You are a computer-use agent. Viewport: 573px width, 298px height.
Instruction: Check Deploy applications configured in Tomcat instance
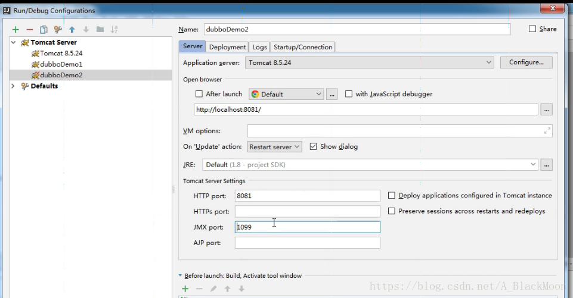(x=391, y=196)
